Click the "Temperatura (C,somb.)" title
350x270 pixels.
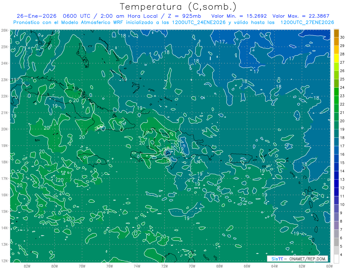tap(178, 7)
